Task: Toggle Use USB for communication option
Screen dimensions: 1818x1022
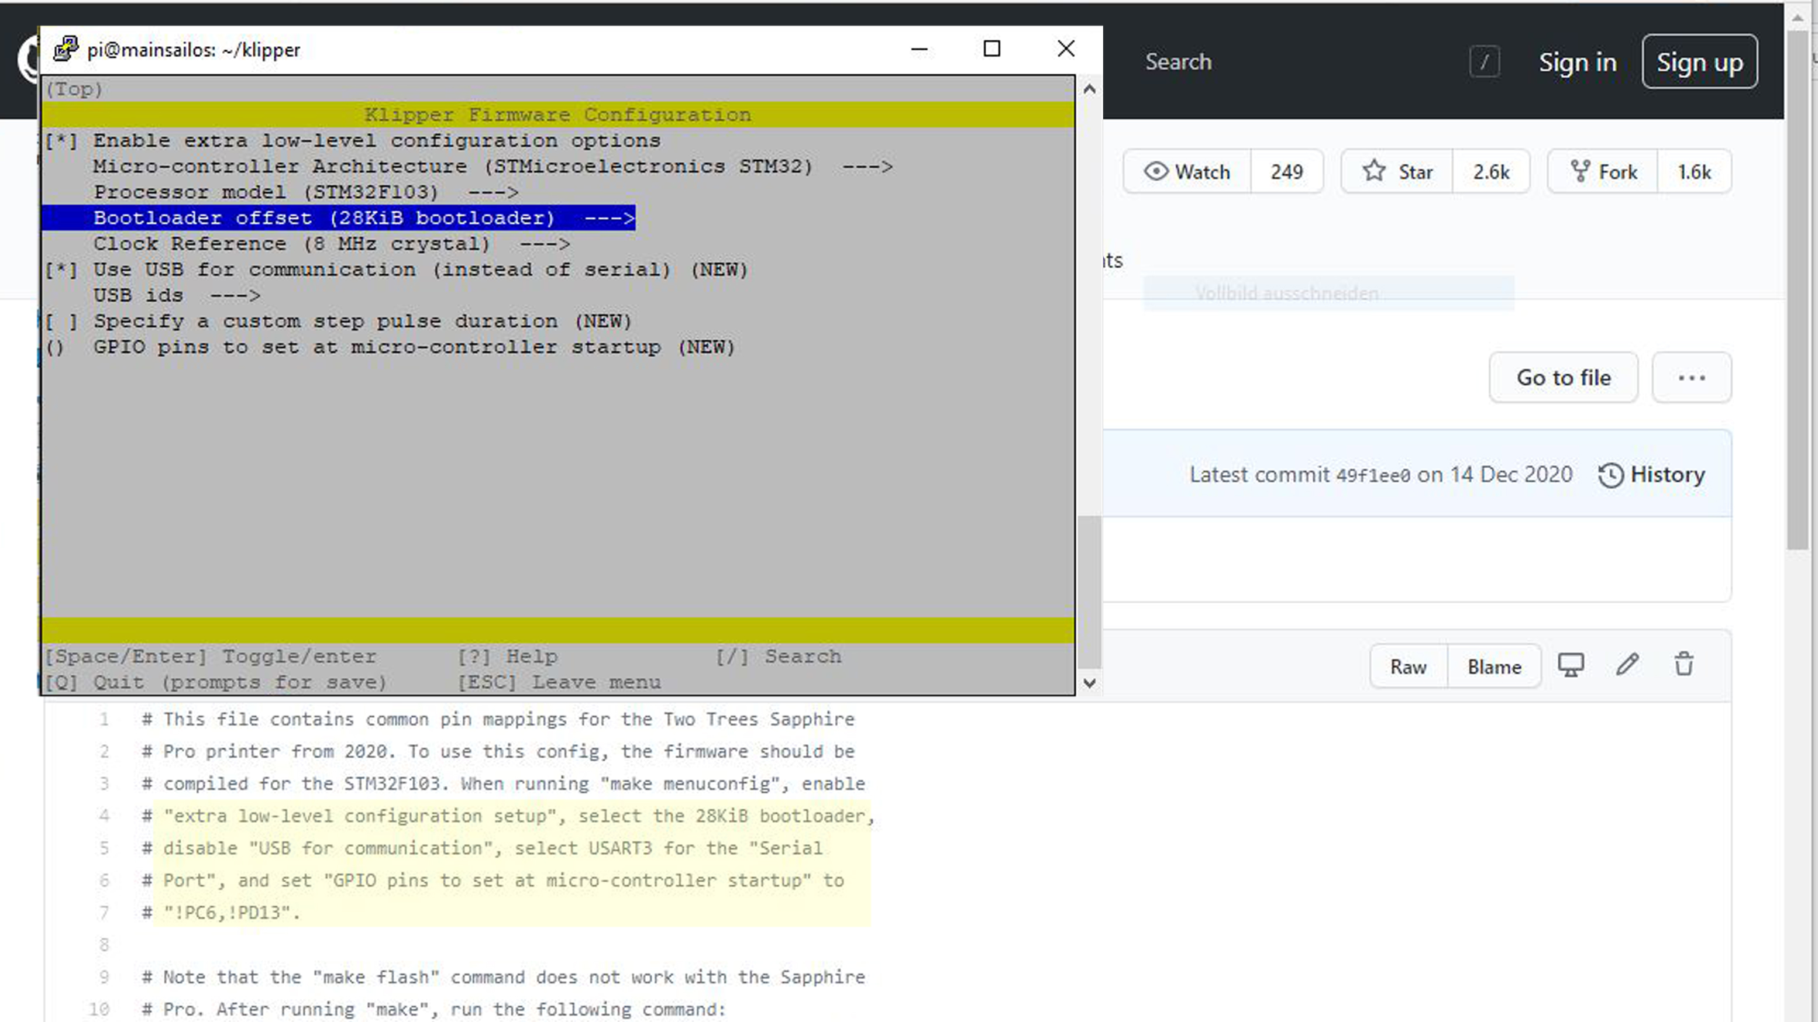Action: [61, 270]
